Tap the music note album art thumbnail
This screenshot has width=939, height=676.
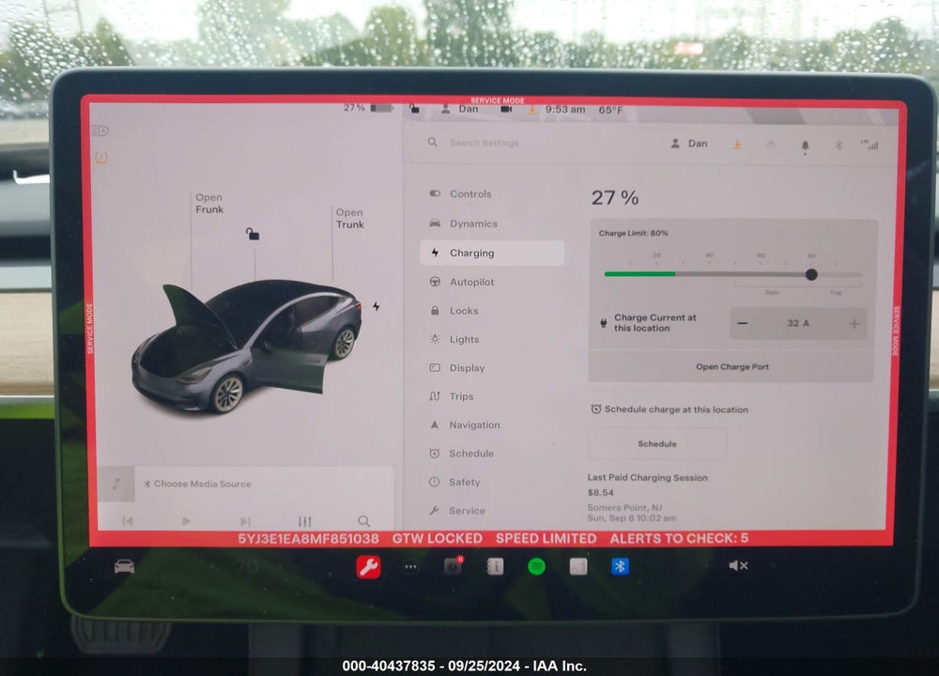pyautogui.click(x=116, y=484)
